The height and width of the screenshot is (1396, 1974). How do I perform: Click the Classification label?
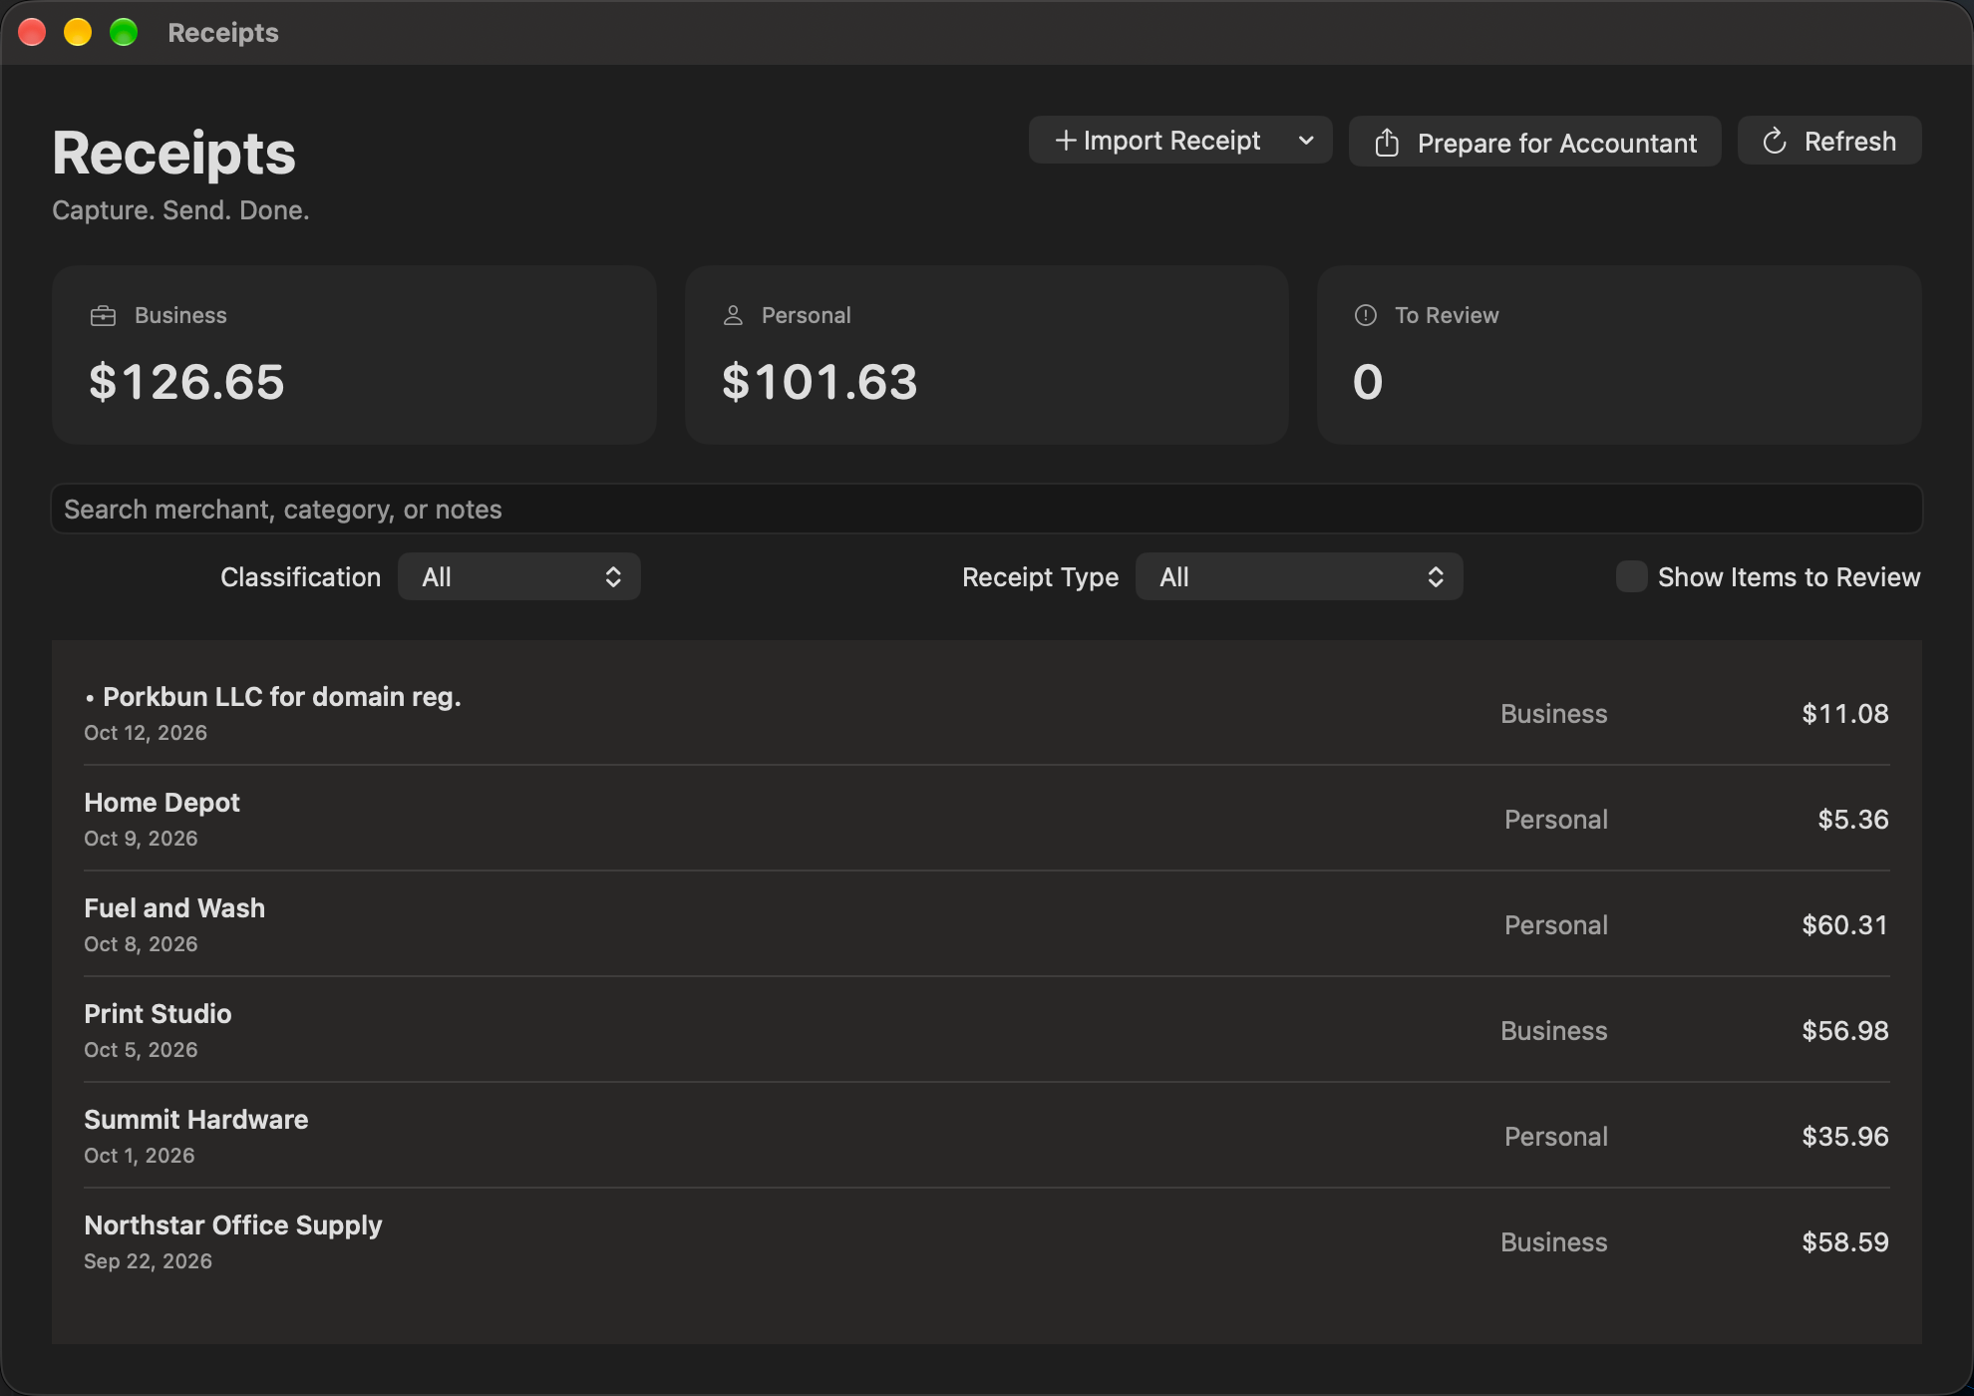pyautogui.click(x=300, y=577)
